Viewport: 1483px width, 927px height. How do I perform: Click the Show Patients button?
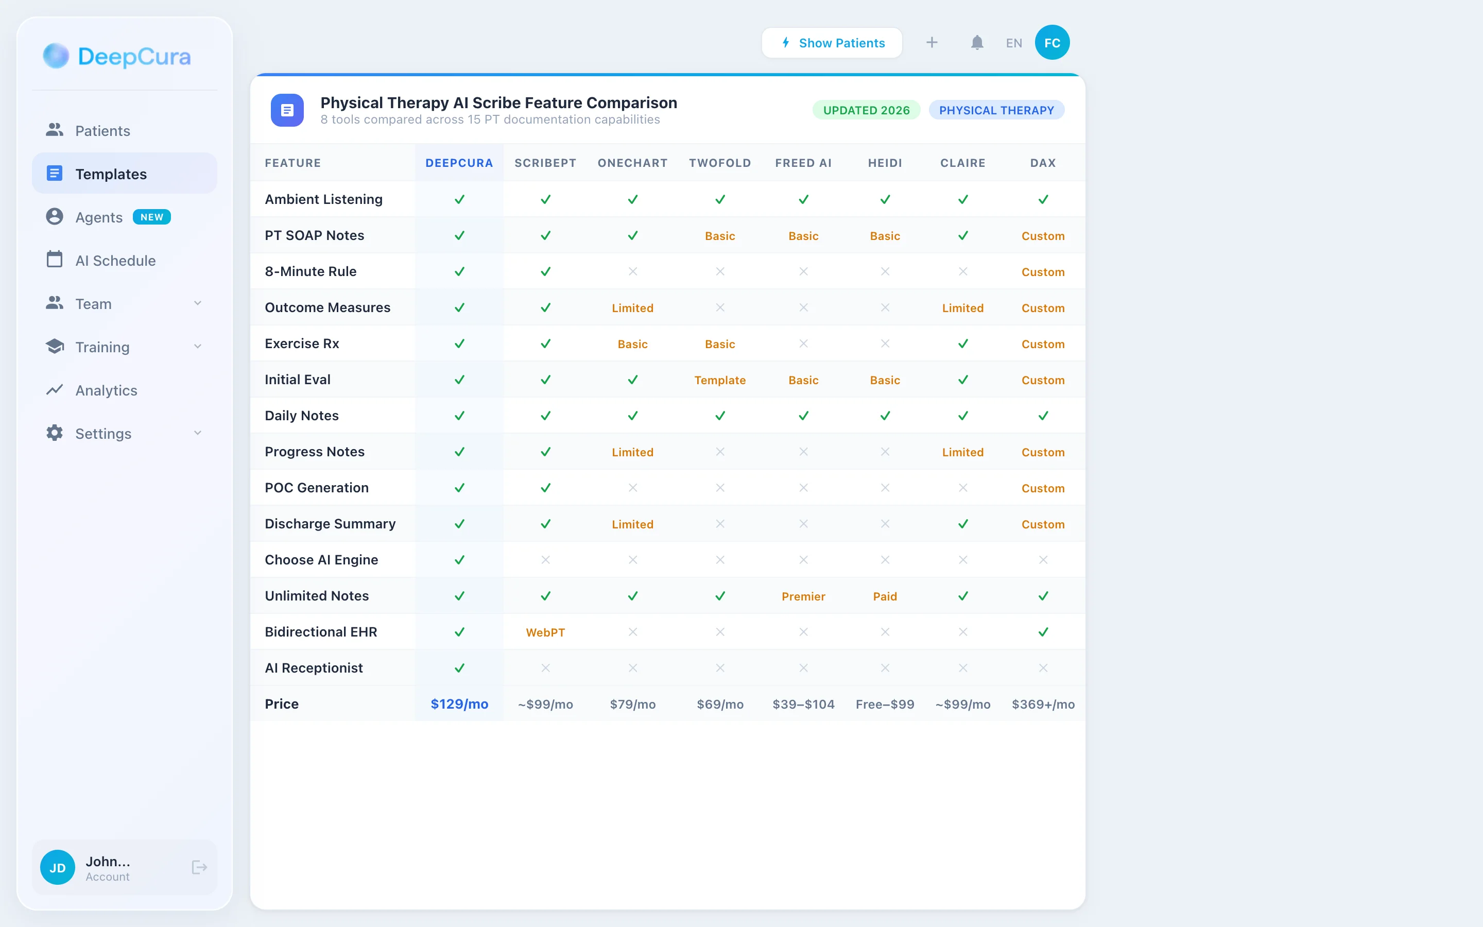tap(832, 42)
